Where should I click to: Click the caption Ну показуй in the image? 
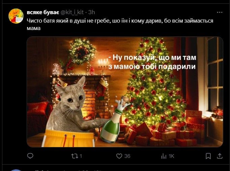coord(153,62)
